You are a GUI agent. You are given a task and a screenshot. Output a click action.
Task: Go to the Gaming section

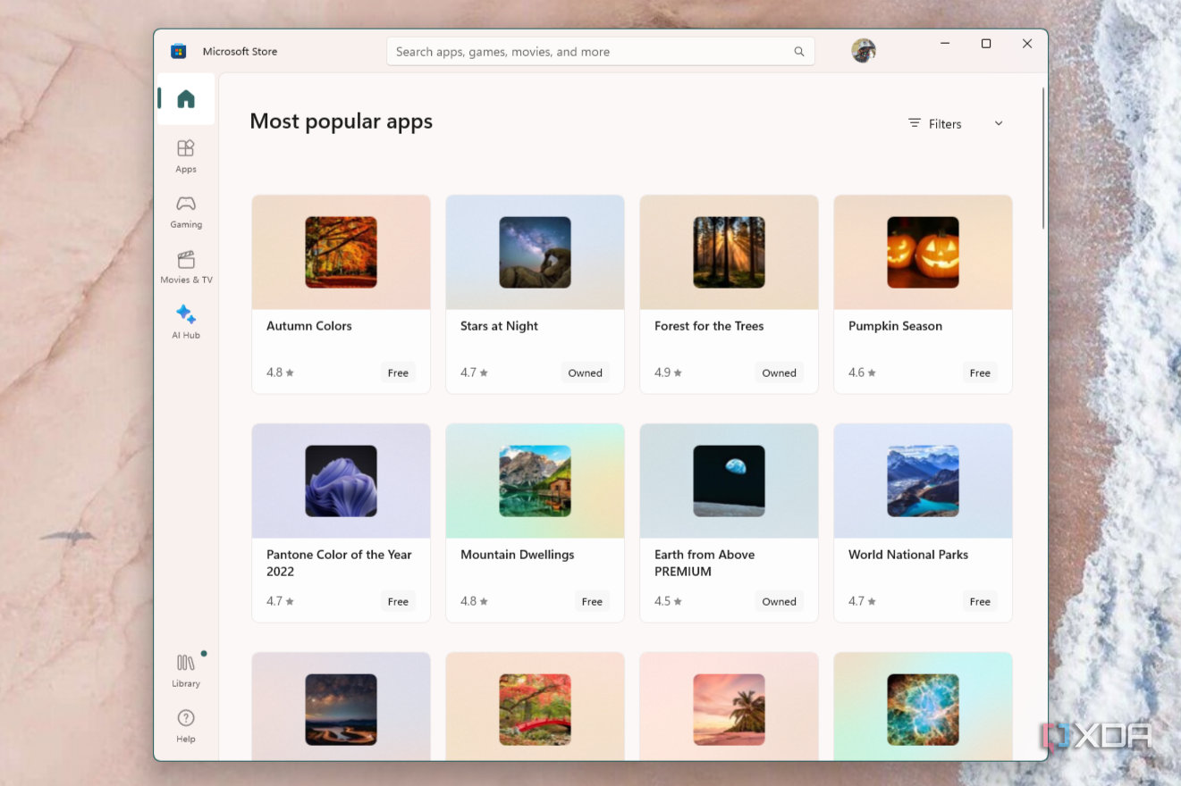(x=185, y=212)
